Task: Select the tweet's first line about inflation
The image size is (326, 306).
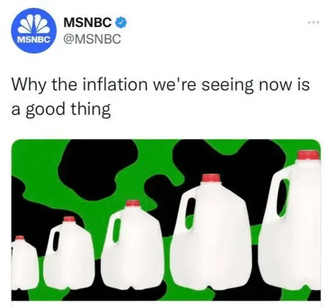Action: tap(161, 85)
